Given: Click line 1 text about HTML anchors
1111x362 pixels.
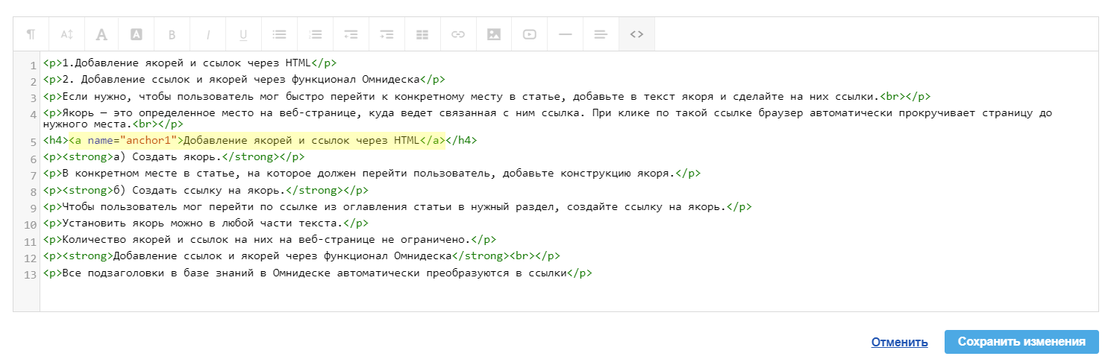Looking at the screenshot, I should tap(189, 63).
